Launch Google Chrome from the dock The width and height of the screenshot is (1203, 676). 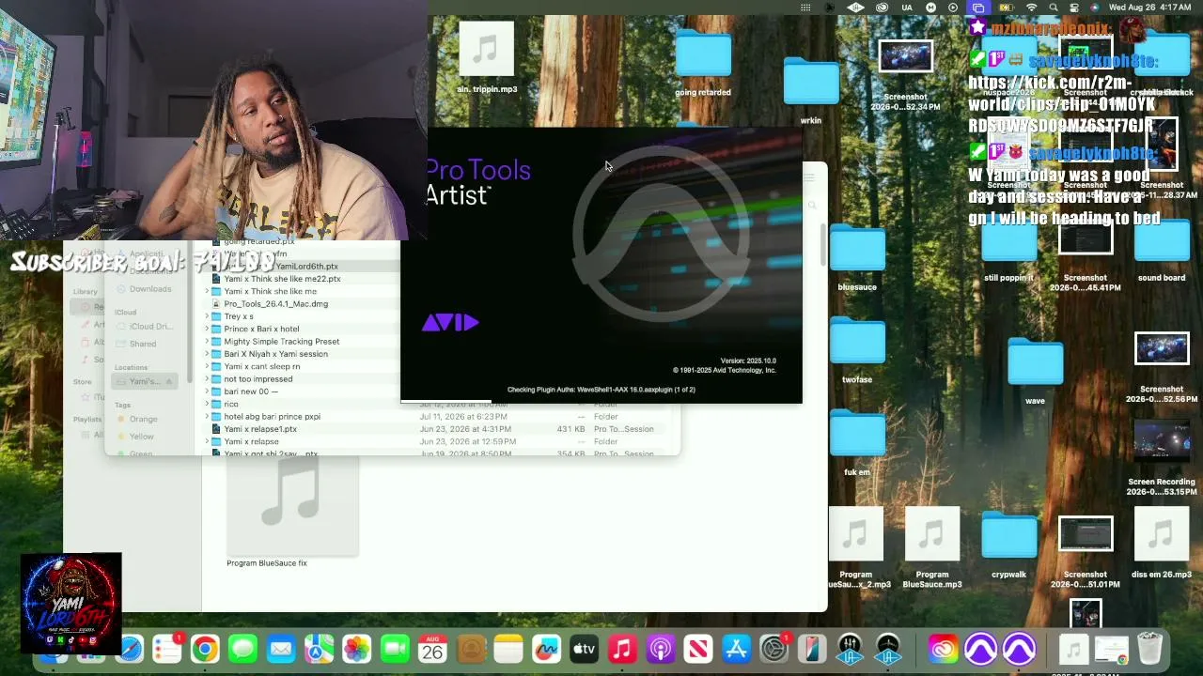point(205,649)
